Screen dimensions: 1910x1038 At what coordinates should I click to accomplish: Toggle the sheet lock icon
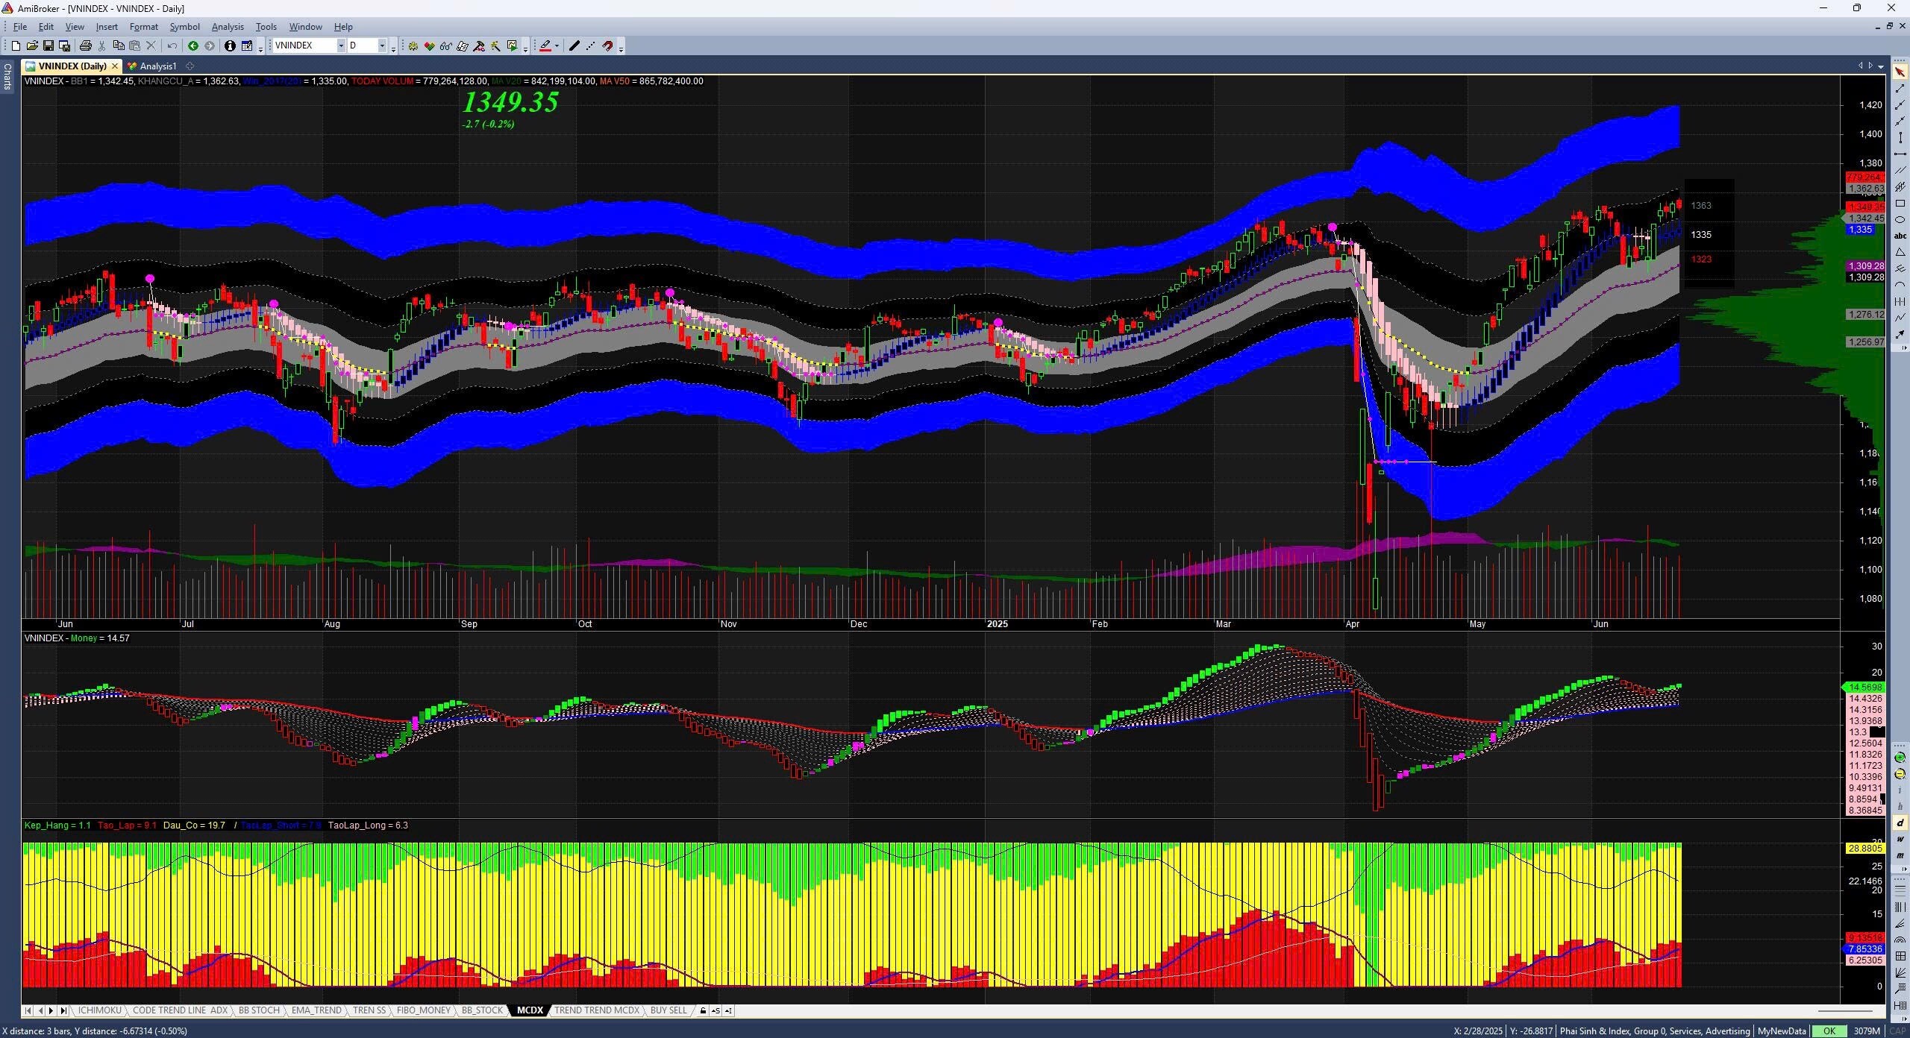pos(703,1011)
